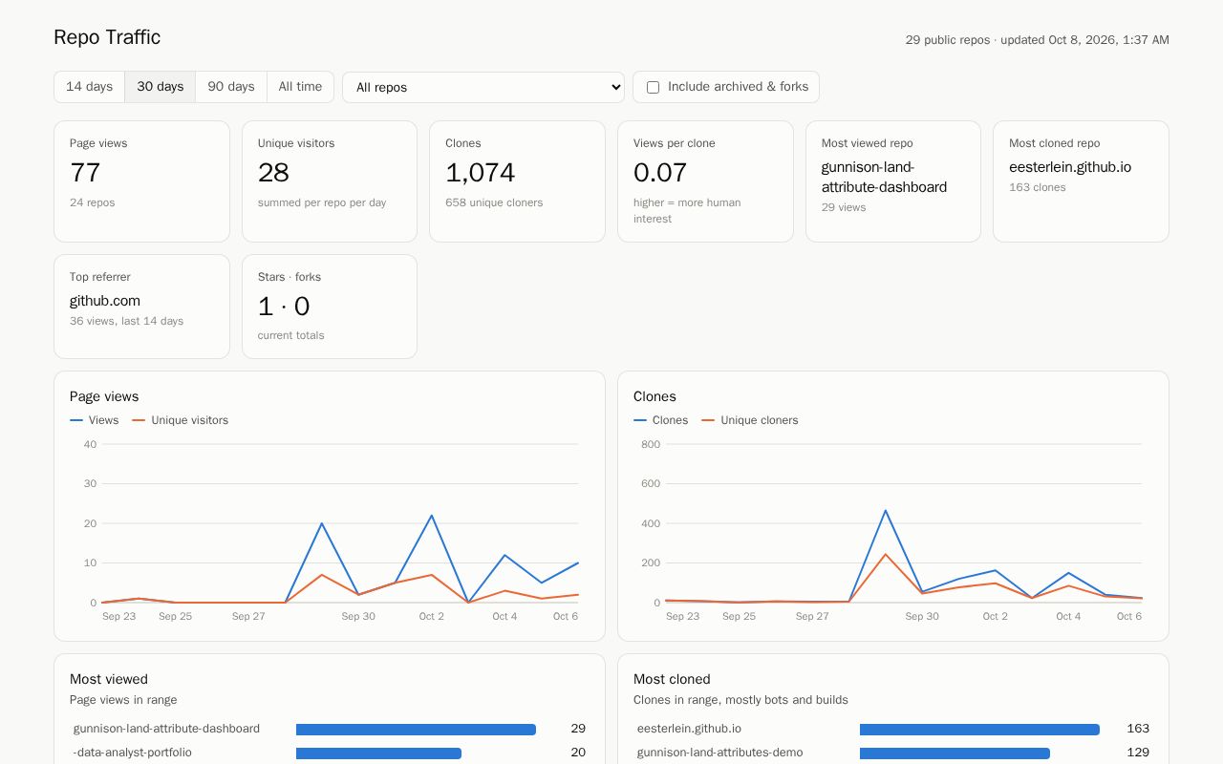Click the Unique visitors card value 28

273,173
